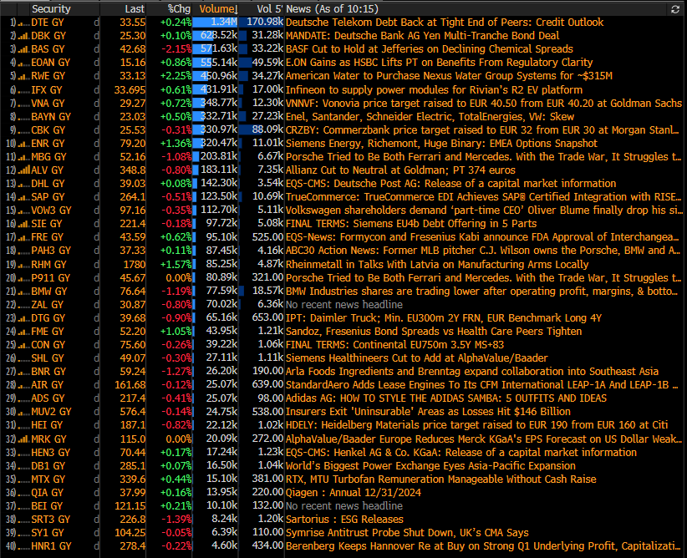Open Commerzbank price target Morgan Stanley headline

(x=482, y=130)
